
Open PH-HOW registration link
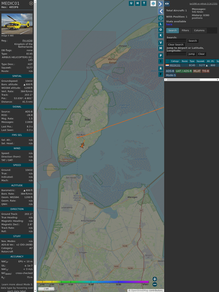coord(27,41)
